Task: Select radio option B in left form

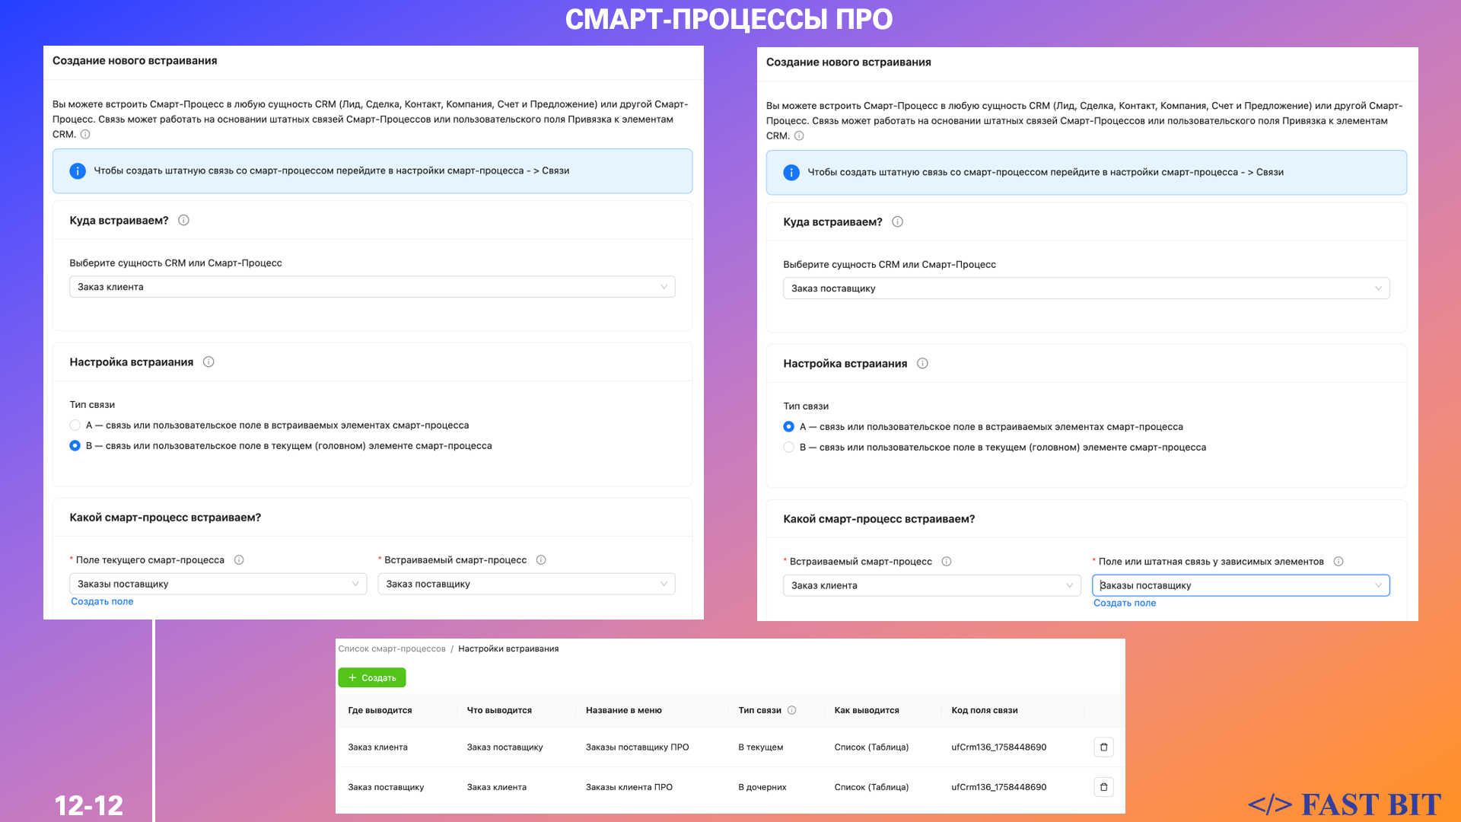Action: click(x=75, y=446)
